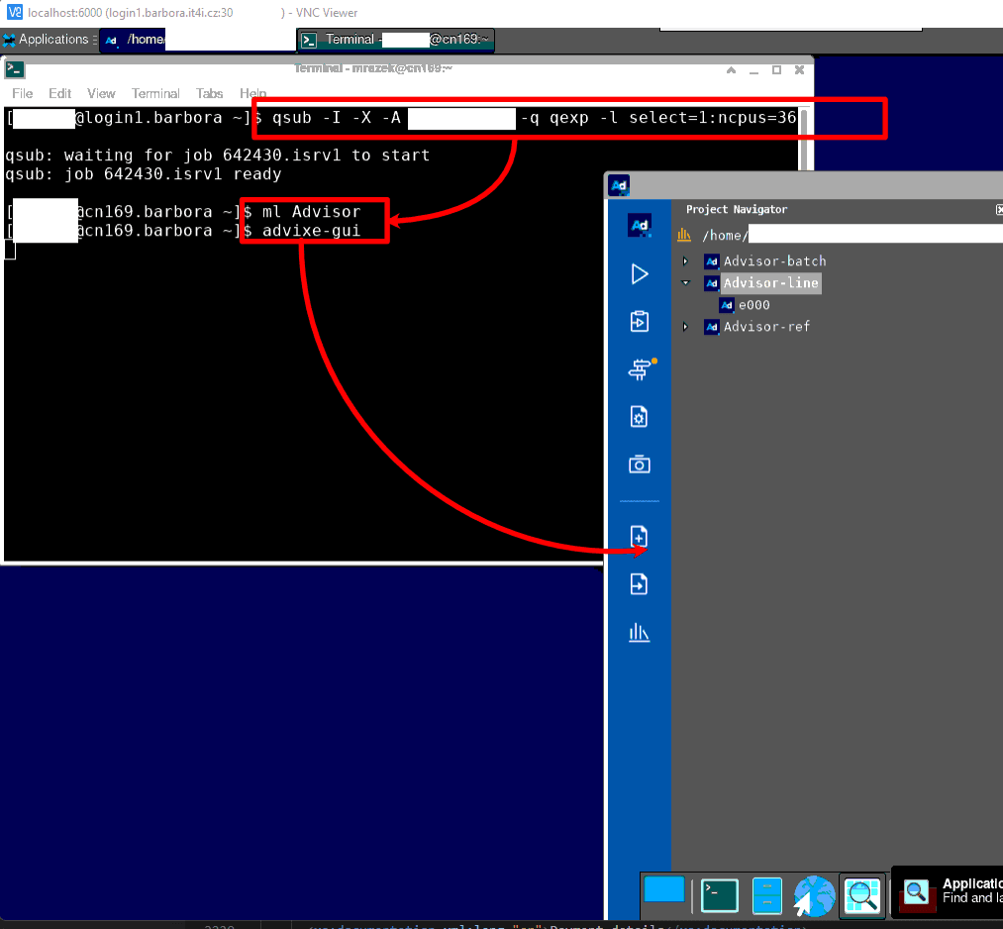Click the new document plus icon
Screen dimensions: 1003x929
click(640, 537)
